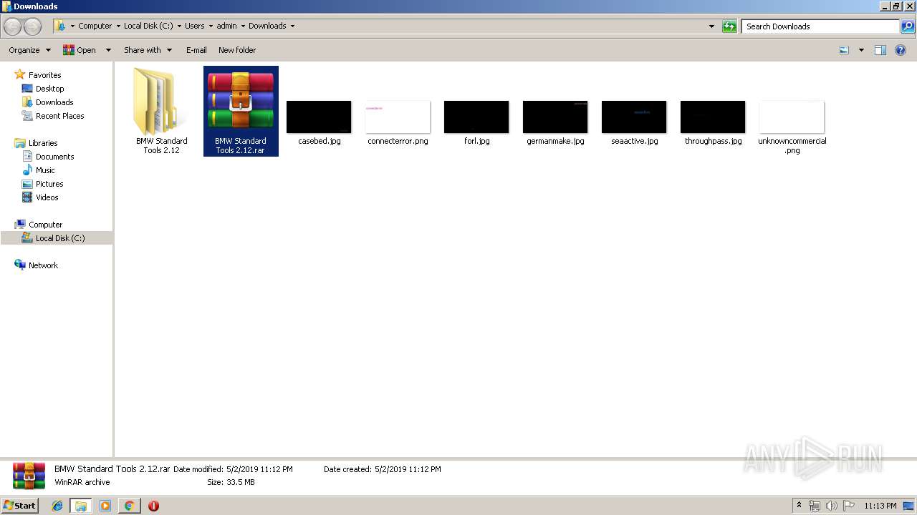This screenshot has height=515, width=917.
Task: Click the Windows Explorer taskbar icon
Action: tap(81, 506)
